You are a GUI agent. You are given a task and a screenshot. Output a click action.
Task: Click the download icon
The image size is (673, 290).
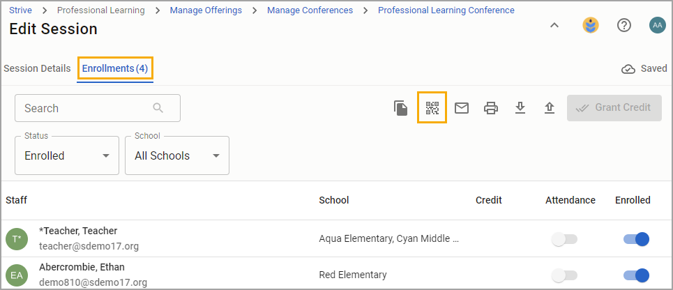point(520,108)
